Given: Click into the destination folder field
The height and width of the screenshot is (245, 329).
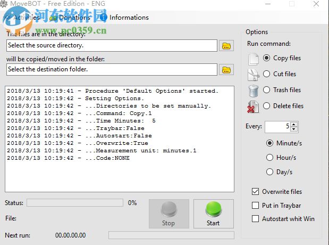Looking at the screenshot, I should click(112, 69).
